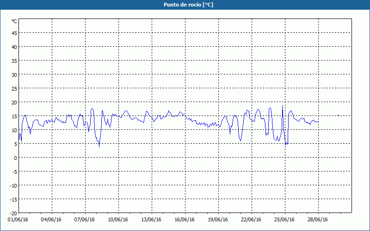Image resolution: width=370 pixels, height=231 pixels.
Task: Click the x-axis date 16/06/16
Action: click(185, 220)
